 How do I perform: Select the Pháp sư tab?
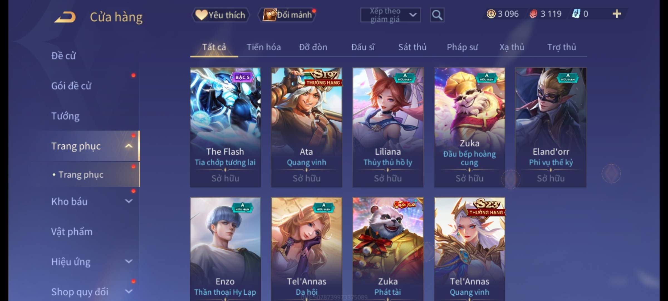[x=462, y=47]
